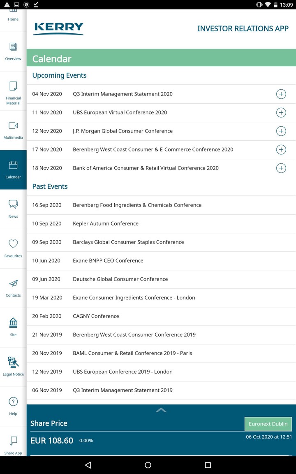The height and width of the screenshot is (474, 296).
Task: Expand Berenberg West Coast Consumer conference details
Action: [281, 149]
